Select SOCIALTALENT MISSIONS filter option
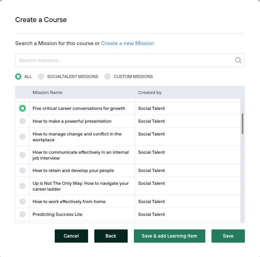Screen dimensions: 260x257 41,76
